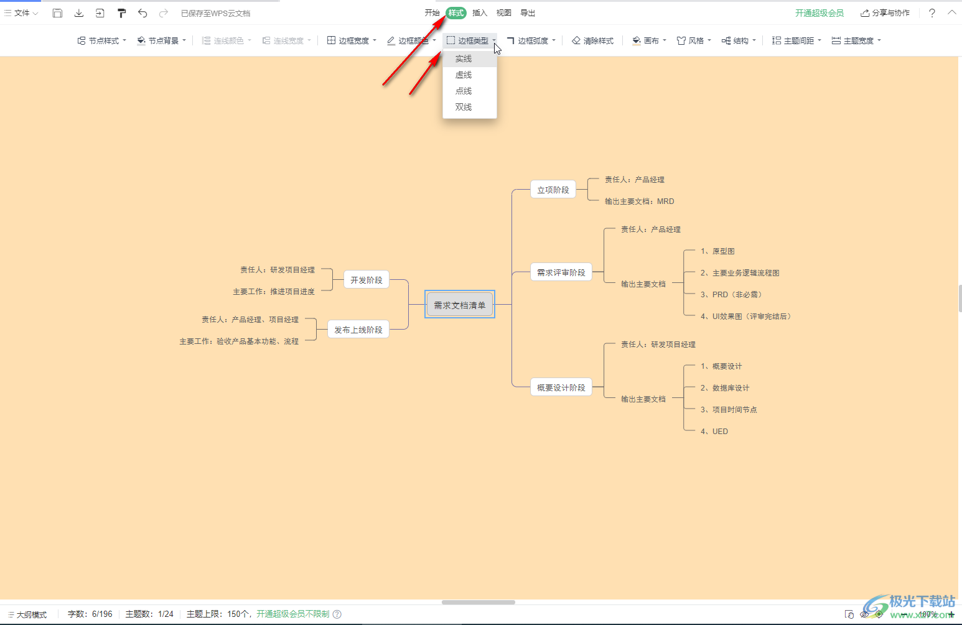962x625 pixels.
Task: Click 开通超级会员不限制 link in status bar
Action: (293, 614)
